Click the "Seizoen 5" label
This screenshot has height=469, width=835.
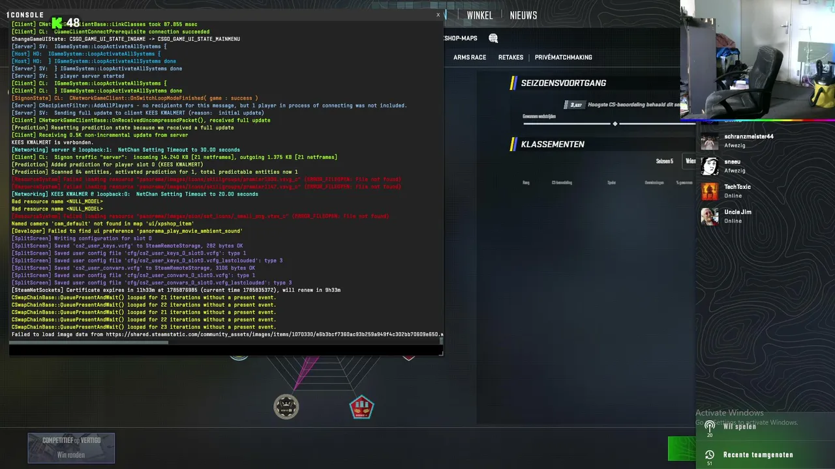664,161
